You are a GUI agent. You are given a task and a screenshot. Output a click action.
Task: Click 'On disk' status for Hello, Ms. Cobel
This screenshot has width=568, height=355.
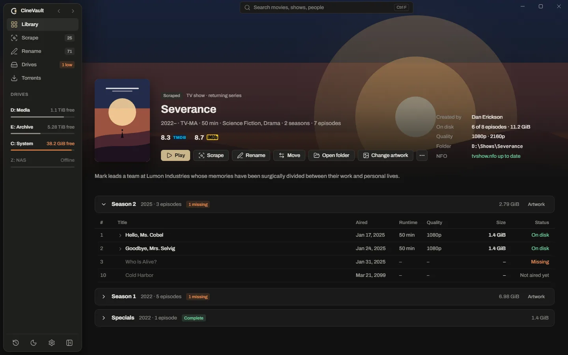click(540, 235)
